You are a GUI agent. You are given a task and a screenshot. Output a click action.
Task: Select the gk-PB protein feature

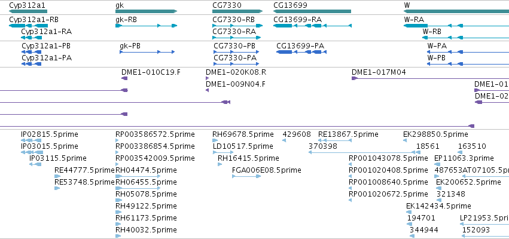pyautogui.click(x=147, y=52)
